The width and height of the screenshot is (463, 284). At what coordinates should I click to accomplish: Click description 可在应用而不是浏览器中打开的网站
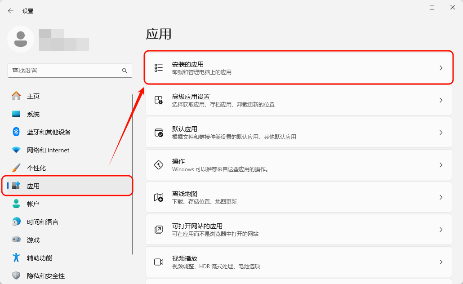point(215,234)
